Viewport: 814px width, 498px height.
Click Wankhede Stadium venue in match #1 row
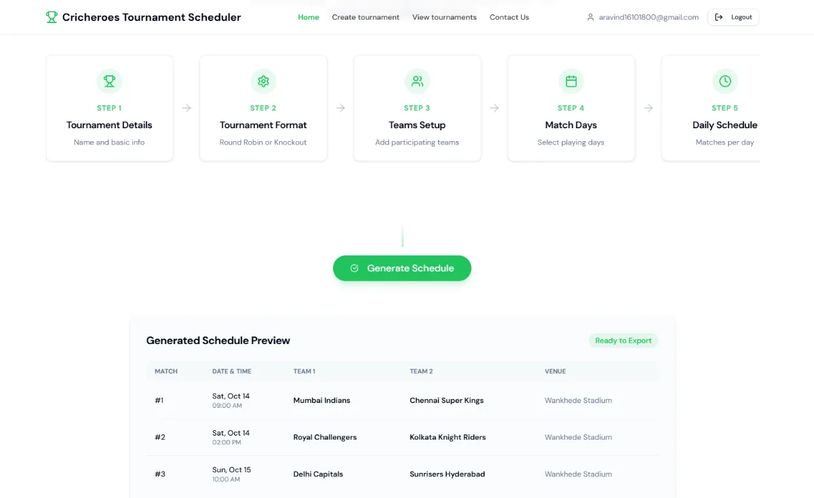point(579,400)
